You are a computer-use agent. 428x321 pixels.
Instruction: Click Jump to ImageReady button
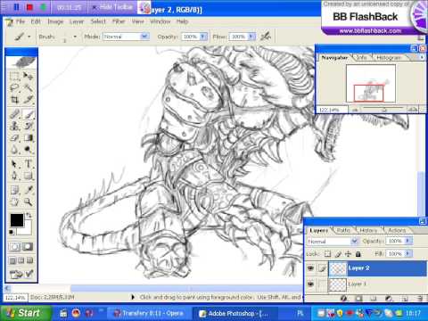(21, 274)
